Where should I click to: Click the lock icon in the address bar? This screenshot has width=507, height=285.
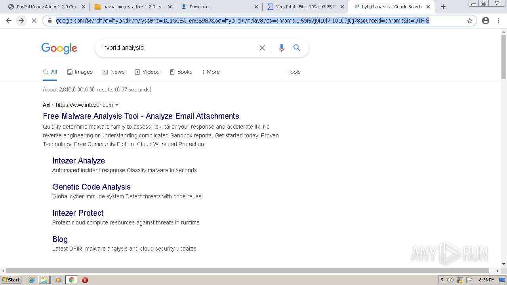tap(50, 21)
